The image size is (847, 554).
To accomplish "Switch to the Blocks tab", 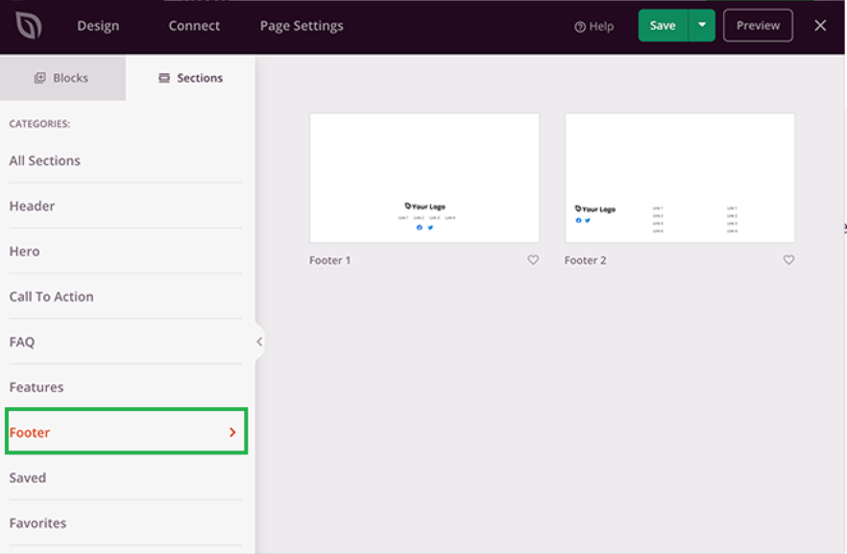I will pos(62,78).
